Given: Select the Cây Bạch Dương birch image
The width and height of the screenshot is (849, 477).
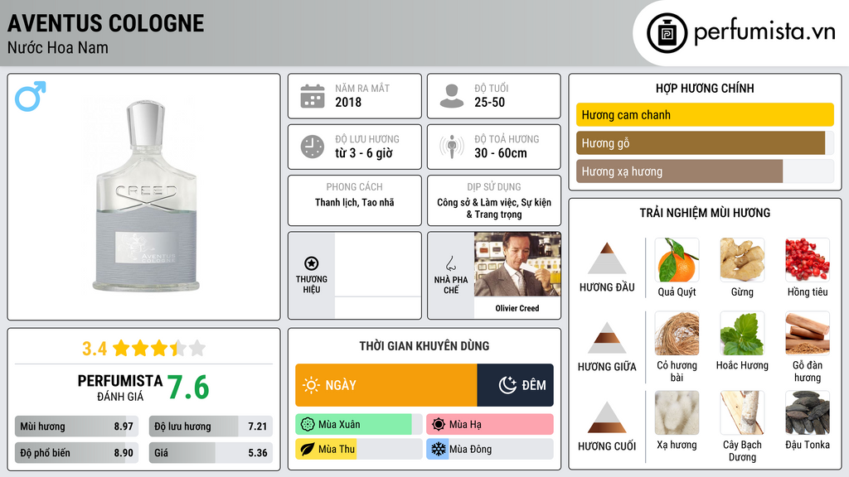Looking at the screenshot, I should [x=742, y=413].
